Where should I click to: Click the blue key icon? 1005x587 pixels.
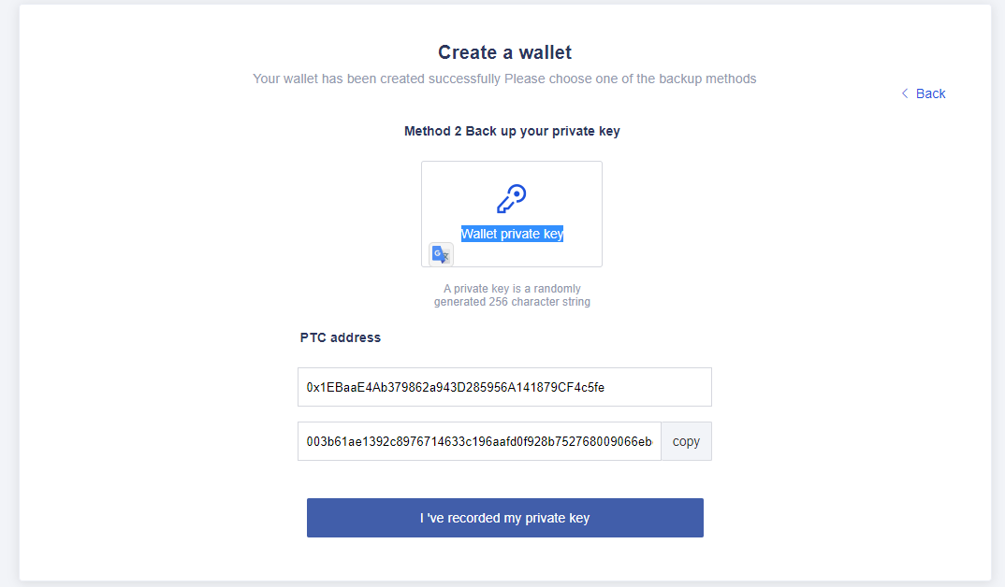click(x=512, y=198)
